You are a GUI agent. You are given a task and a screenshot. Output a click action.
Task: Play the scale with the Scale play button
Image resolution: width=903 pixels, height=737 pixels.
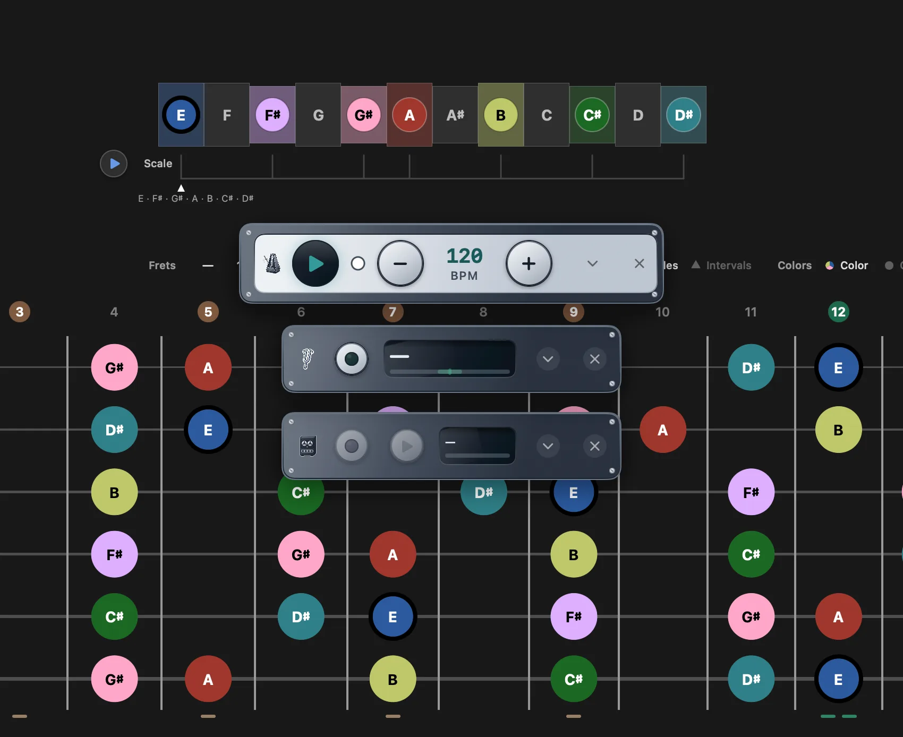pos(114,164)
